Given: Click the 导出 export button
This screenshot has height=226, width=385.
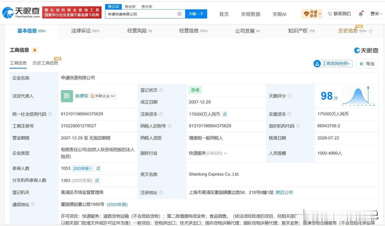Looking at the screenshot, I should [x=367, y=64].
